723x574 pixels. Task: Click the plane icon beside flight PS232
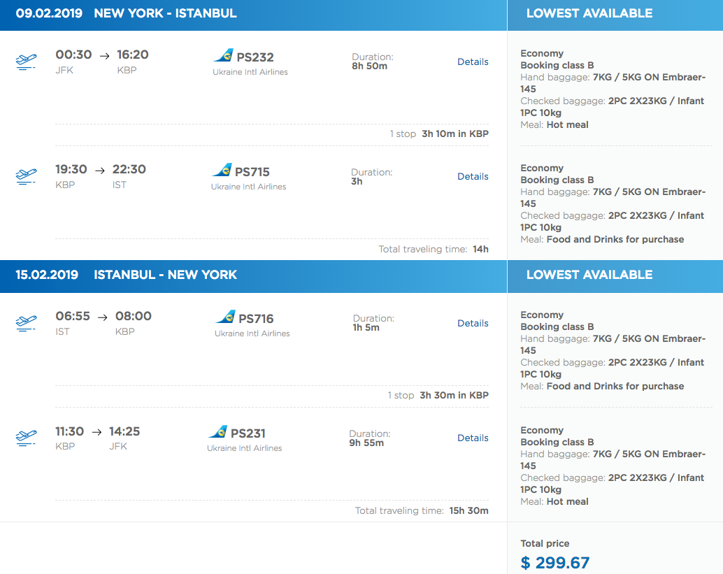(x=26, y=62)
